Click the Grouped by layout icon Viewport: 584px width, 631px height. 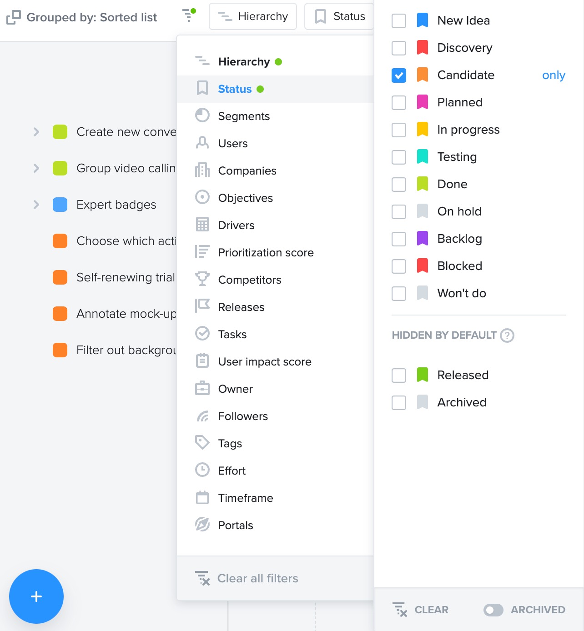pos(14,17)
